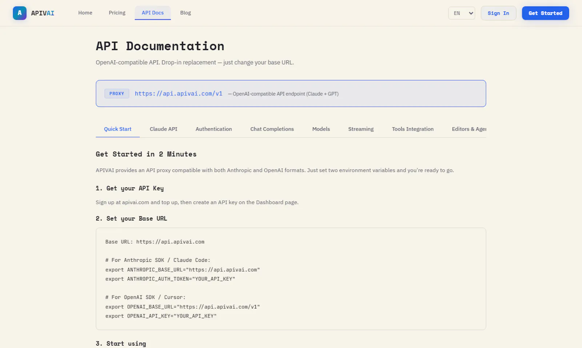The image size is (582, 348).
Task: Click the APIVAI brand name text
Action: (x=43, y=13)
